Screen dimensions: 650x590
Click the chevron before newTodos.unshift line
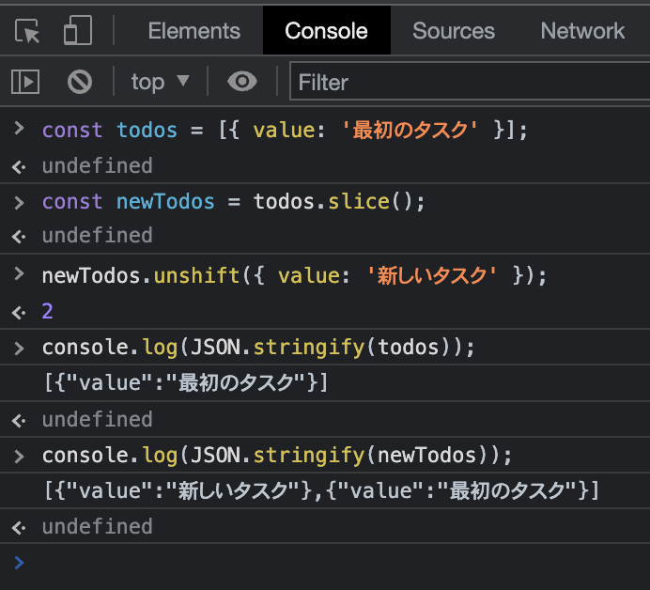point(19,273)
